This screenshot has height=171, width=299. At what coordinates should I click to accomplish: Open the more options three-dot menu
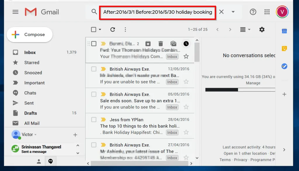coord(125,29)
